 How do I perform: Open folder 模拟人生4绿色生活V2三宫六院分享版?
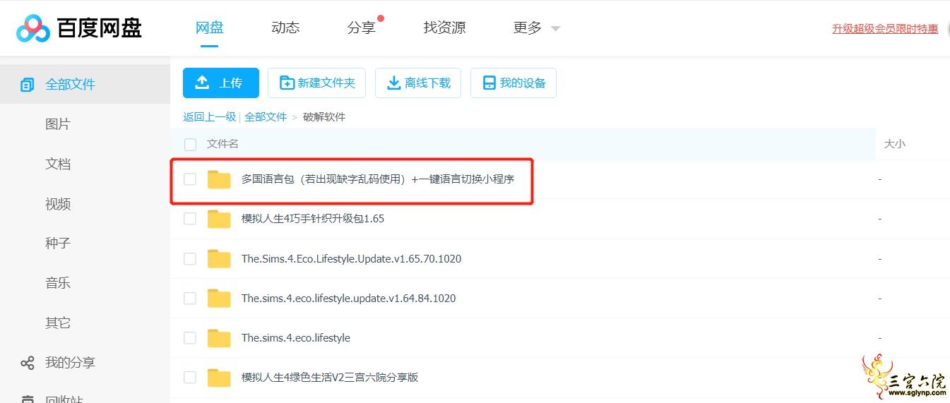click(330, 378)
